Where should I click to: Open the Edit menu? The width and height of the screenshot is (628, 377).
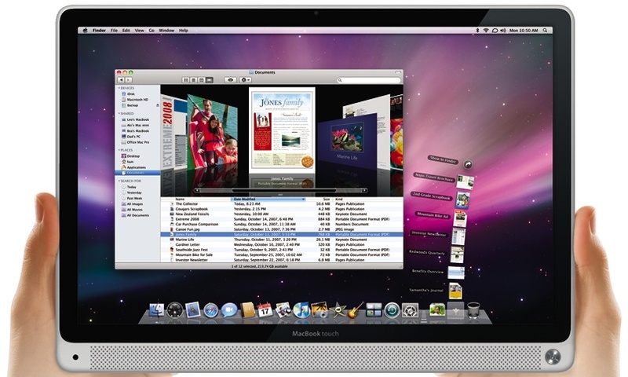point(126,31)
